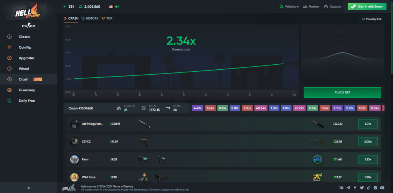
Task: Click the 4.49x history chip
Action: [x=198, y=108]
